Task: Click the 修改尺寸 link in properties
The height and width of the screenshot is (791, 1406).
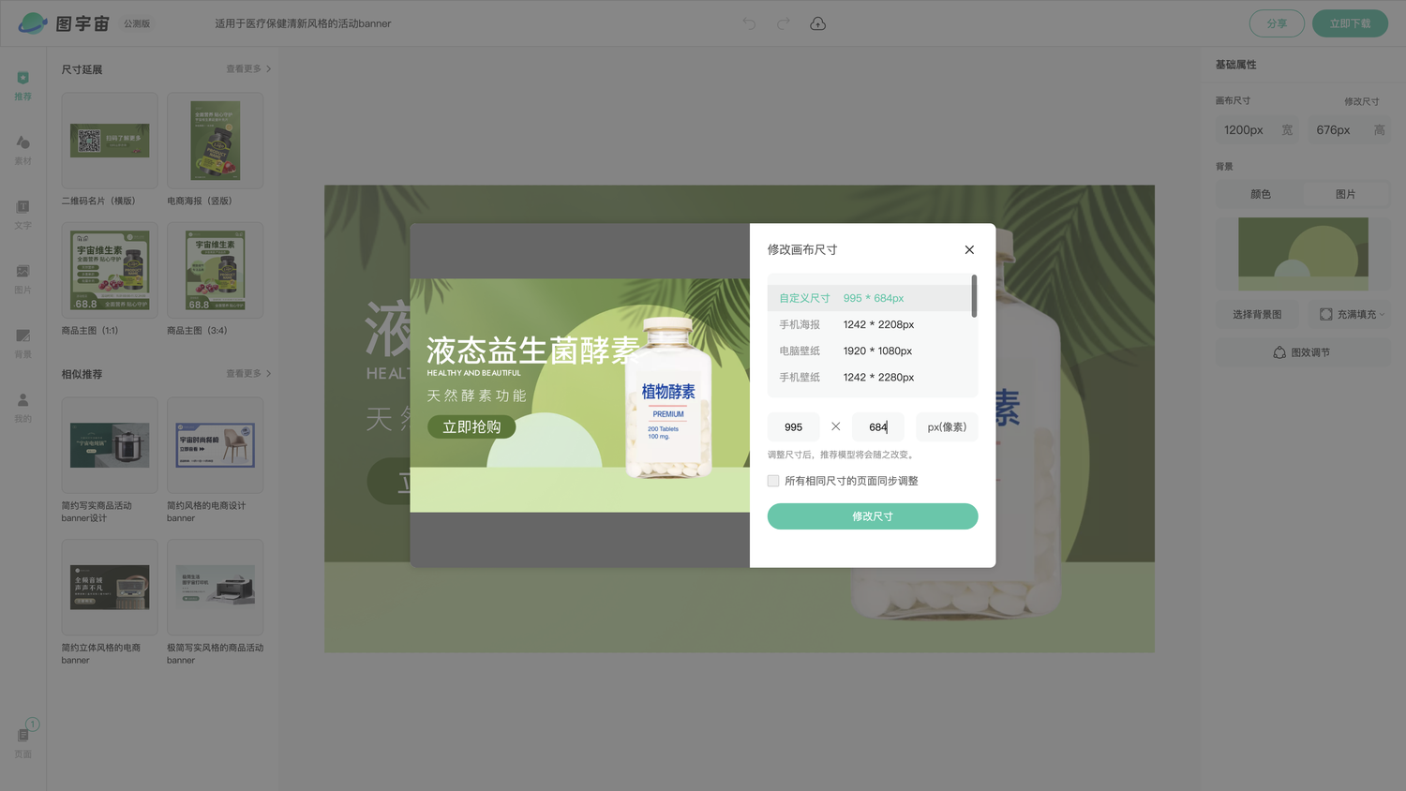Action: (x=1361, y=101)
